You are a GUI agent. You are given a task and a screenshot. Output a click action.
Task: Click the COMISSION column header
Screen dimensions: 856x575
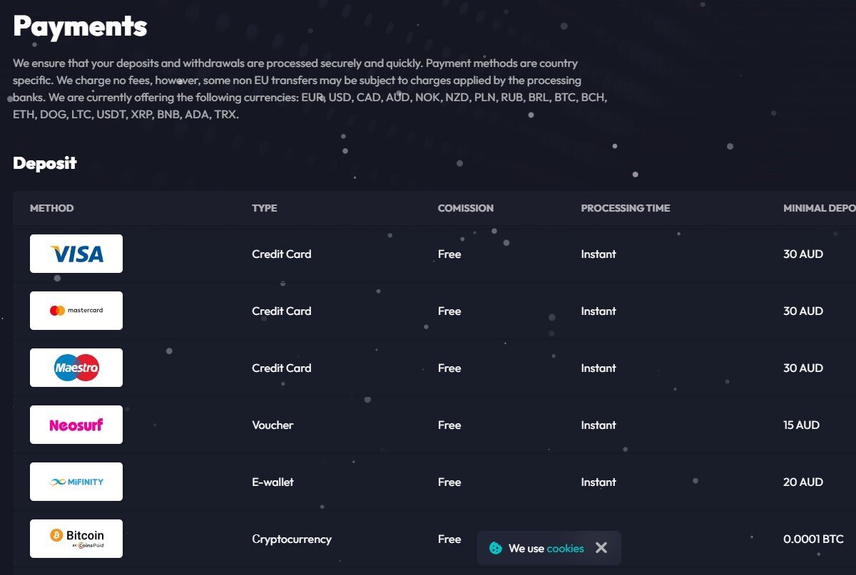(x=466, y=208)
